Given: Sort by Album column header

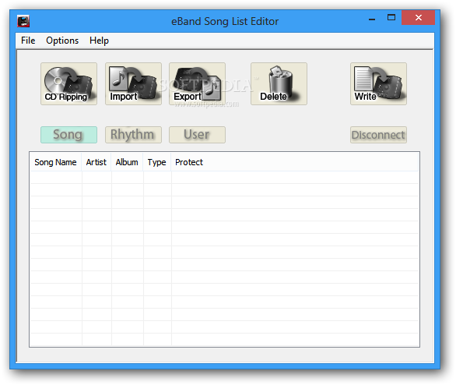Looking at the screenshot, I should click(127, 162).
